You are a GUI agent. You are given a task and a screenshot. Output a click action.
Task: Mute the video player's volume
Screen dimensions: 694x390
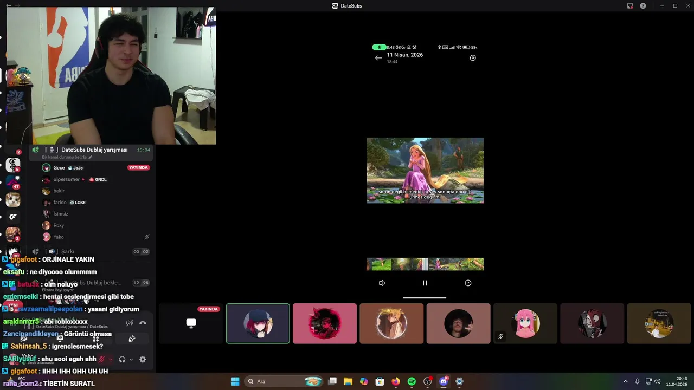[x=382, y=283]
